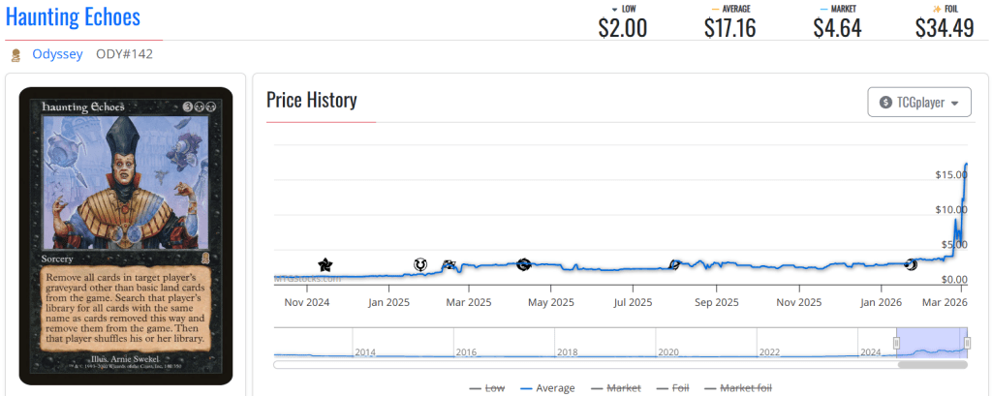Click the set symbol marker near Jan 2025
The width and height of the screenshot is (992, 396).
420,264
